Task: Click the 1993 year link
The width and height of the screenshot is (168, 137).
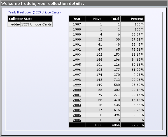Action: pyautogui.click(x=77, y=55)
